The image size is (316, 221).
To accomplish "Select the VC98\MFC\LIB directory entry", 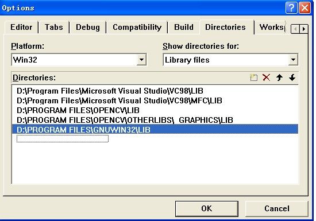I will (120, 100).
